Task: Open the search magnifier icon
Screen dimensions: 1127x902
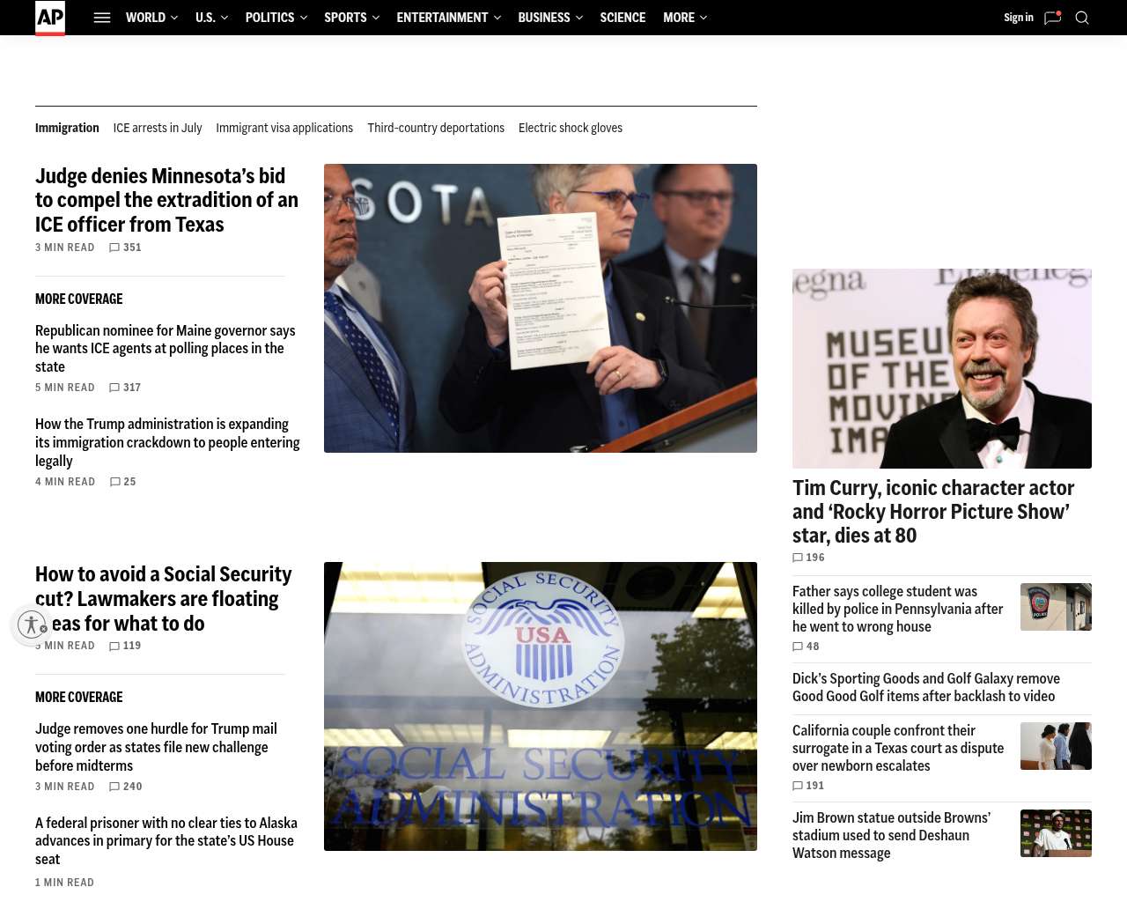Action: (x=1082, y=18)
